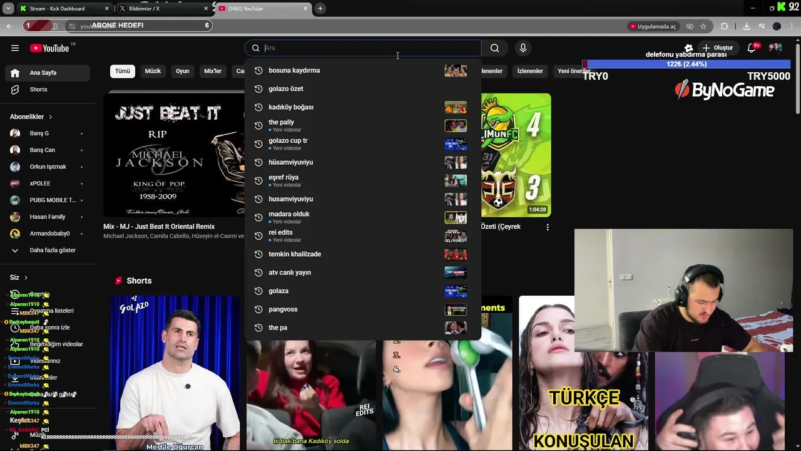Click the history icon beside 'golaza' suggestion

[x=258, y=291]
